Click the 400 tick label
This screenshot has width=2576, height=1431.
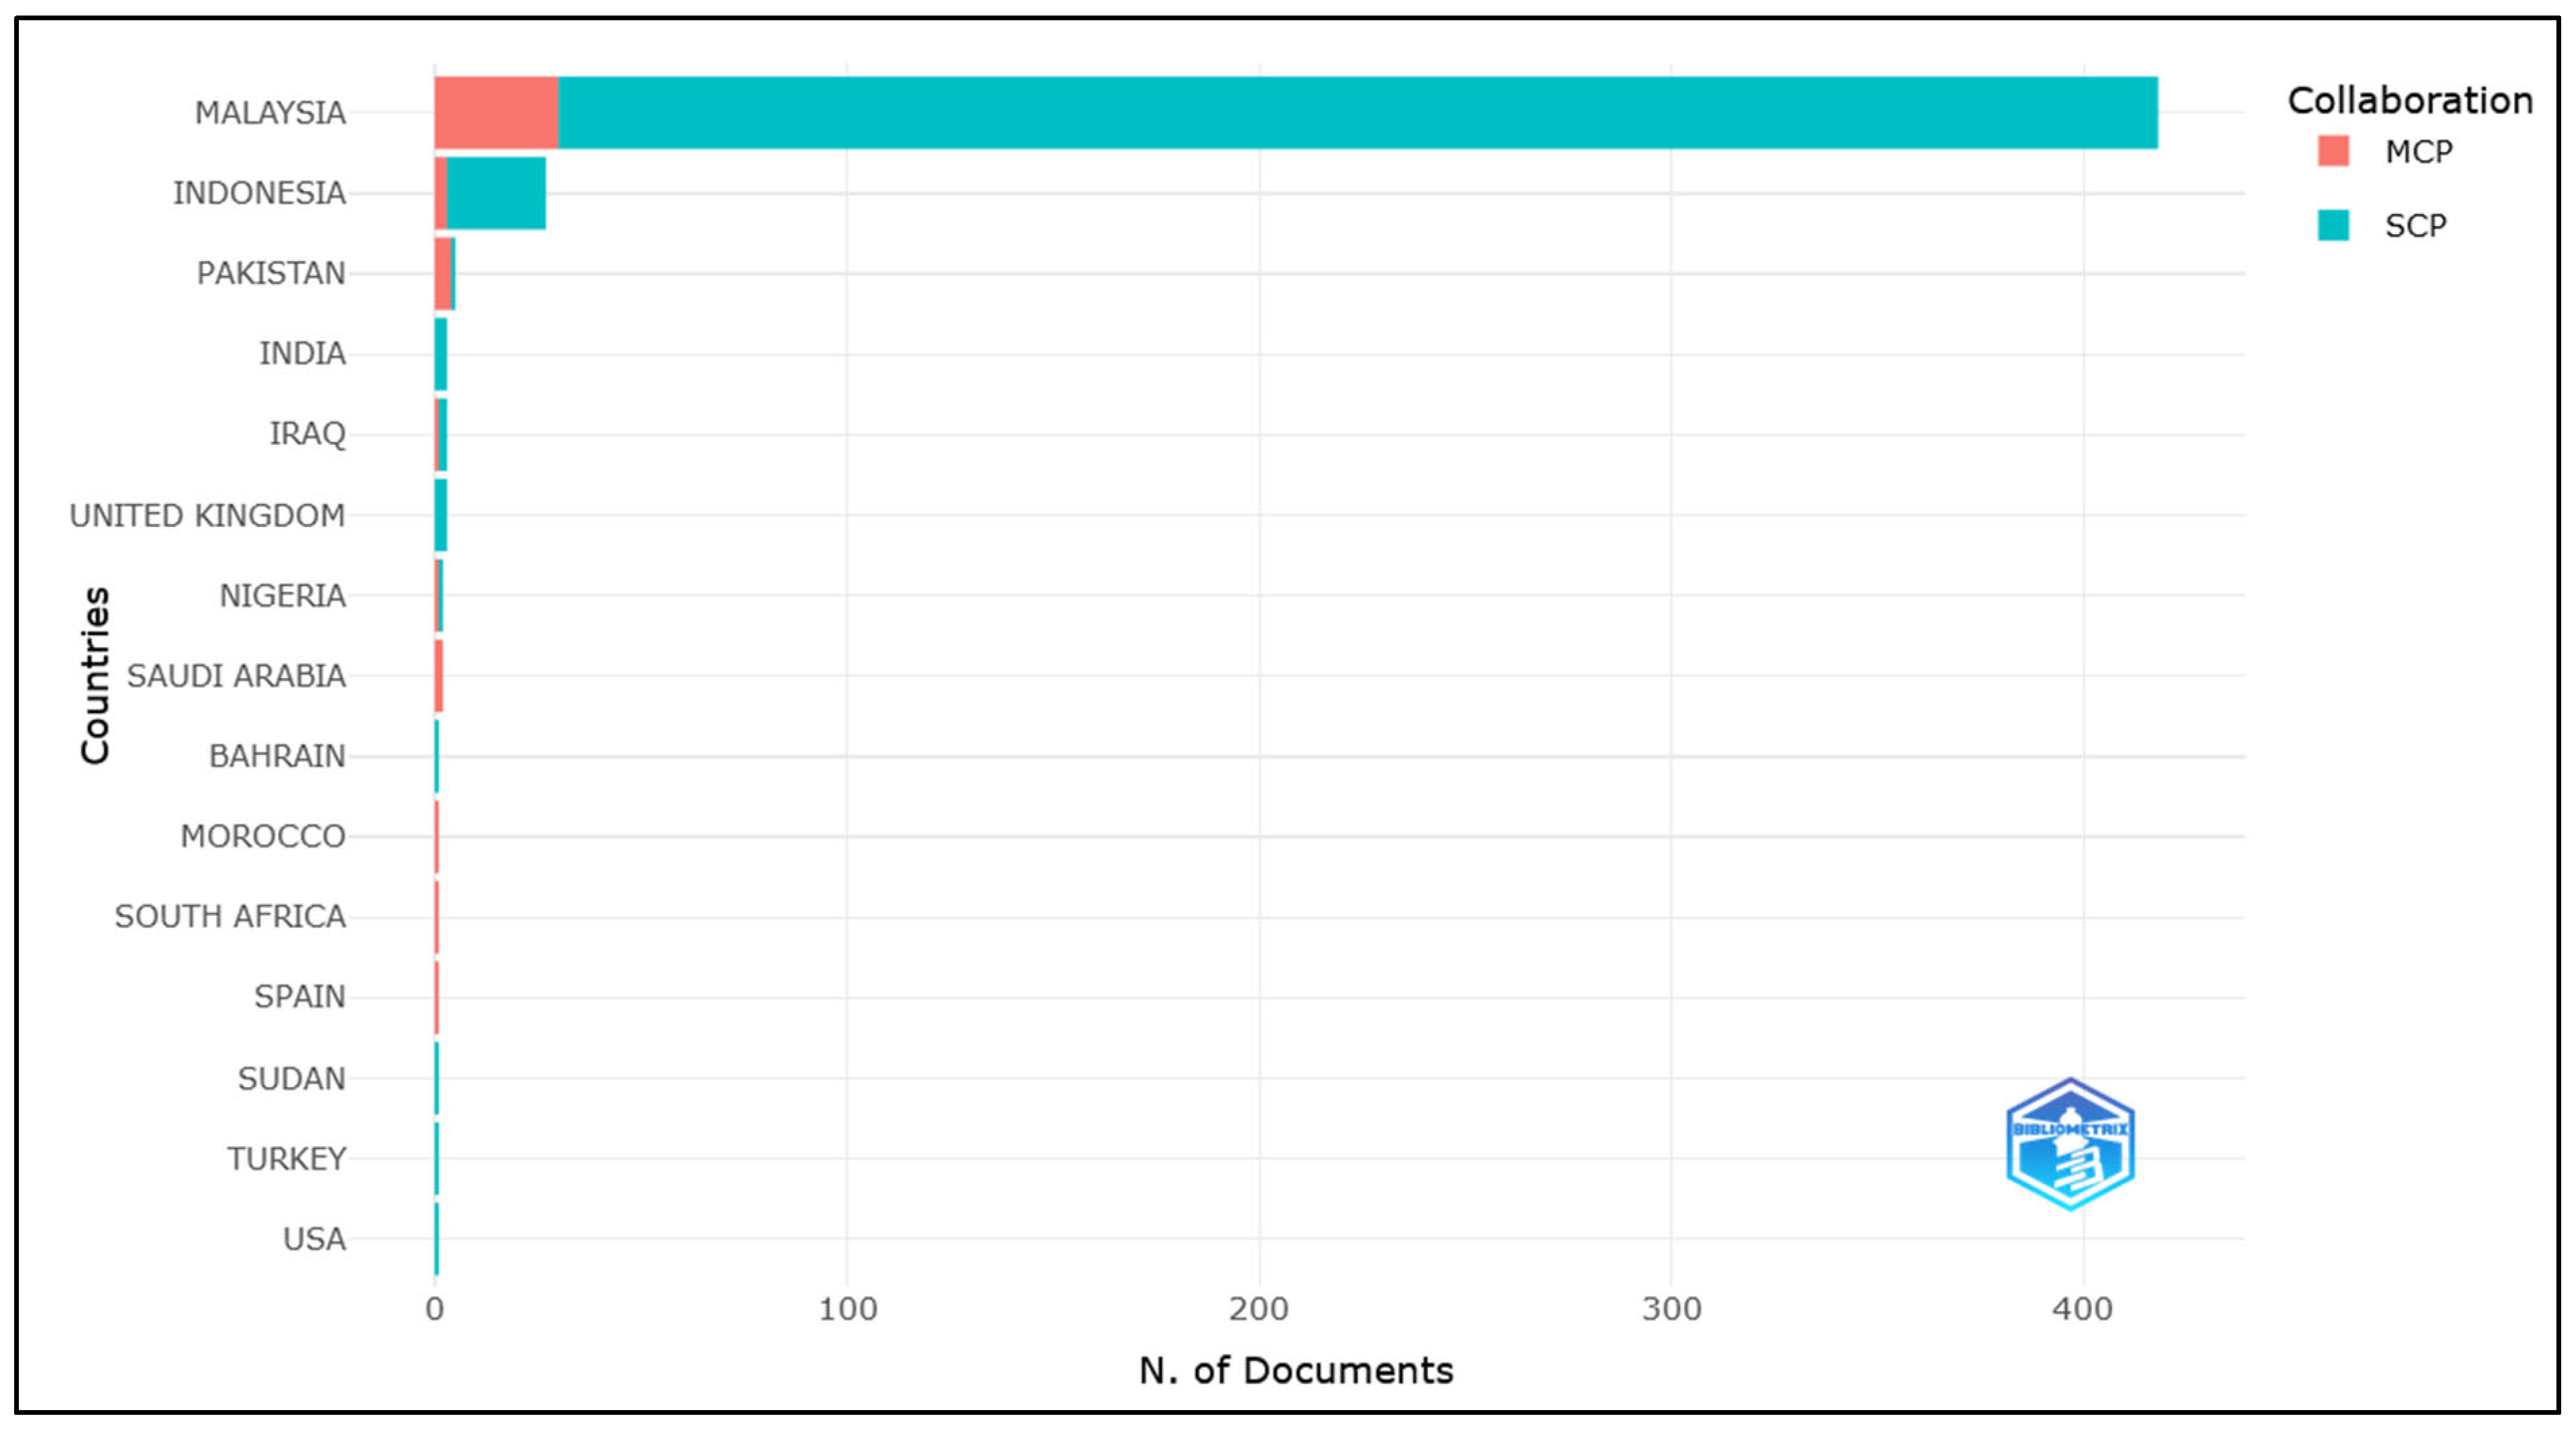(x=2082, y=1309)
